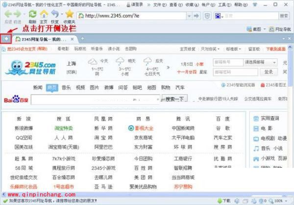Open the 文件 menu
The height and width of the screenshot is (205, 294).
point(160,5)
